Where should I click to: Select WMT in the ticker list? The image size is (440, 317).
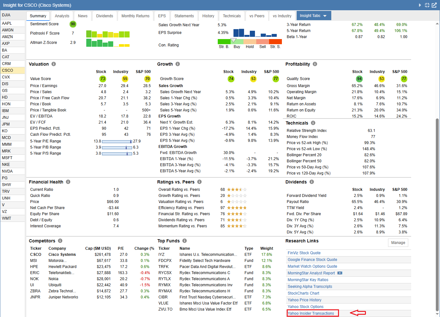point(13,218)
